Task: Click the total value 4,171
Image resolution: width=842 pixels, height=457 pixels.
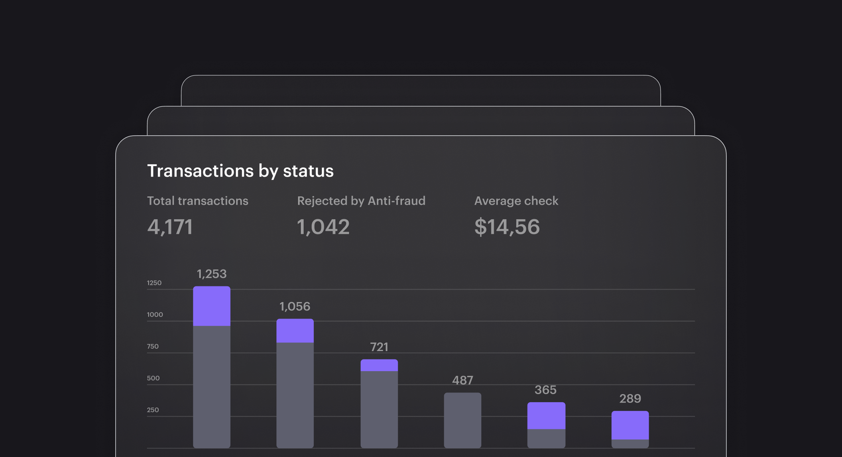Action: [x=170, y=227]
